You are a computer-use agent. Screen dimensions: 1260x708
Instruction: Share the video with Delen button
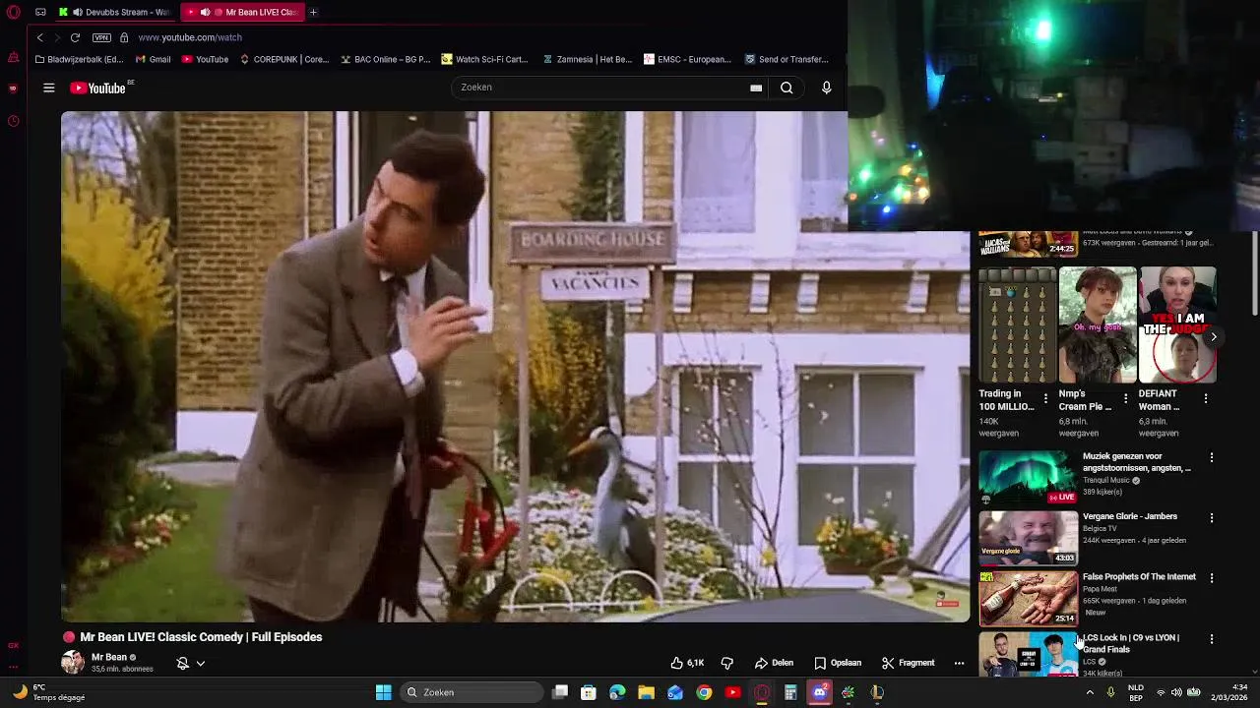point(774,663)
